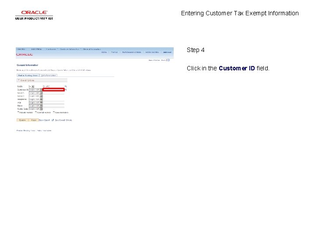The height and width of the screenshot is (236, 315).
Task: Click in the Name 2 field
Action: [53, 96]
